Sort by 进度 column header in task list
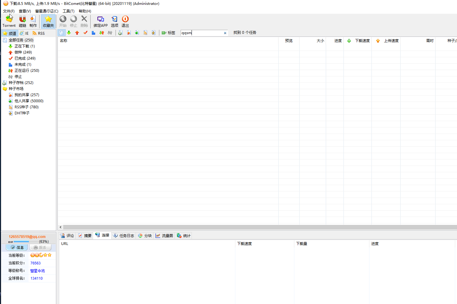The width and height of the screenshot is (457, 304). tap(335, 40)
